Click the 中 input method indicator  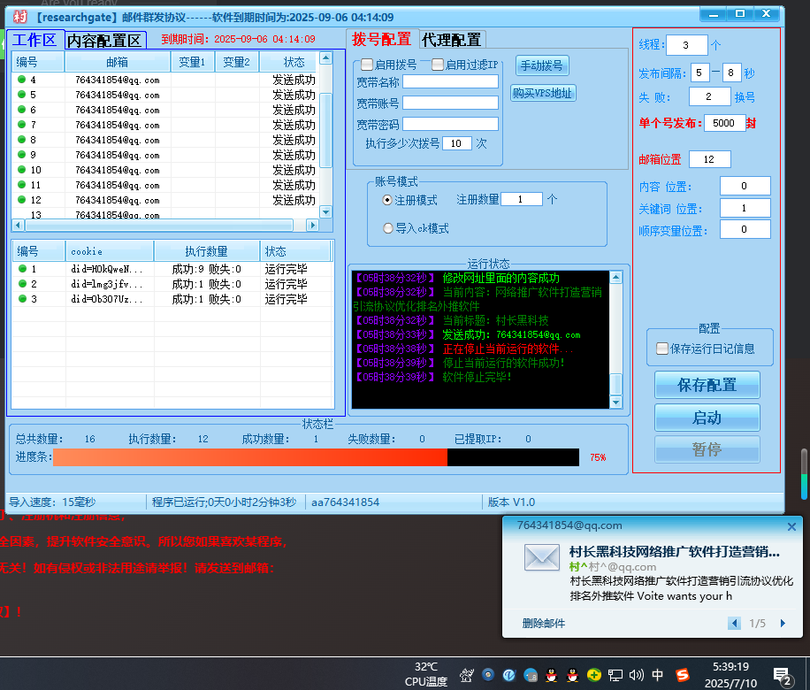click(656, 675)
